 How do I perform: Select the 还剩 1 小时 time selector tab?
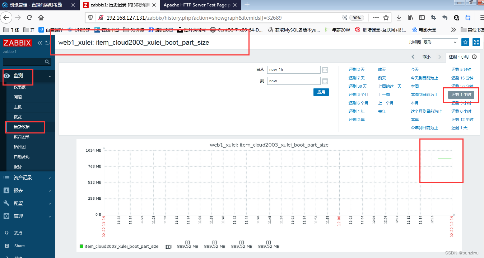[x=462, y=57]
